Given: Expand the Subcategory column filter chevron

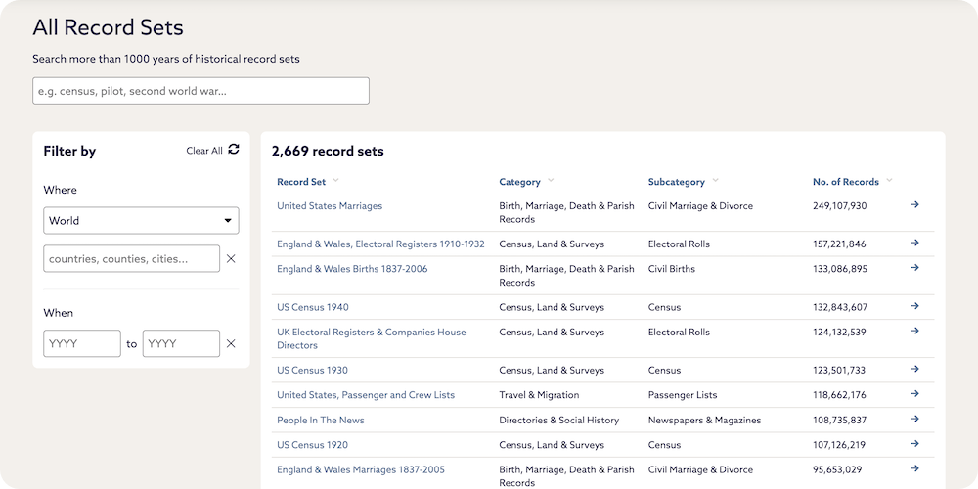Looking at the screenshot, I should click(x=715, y=181).
